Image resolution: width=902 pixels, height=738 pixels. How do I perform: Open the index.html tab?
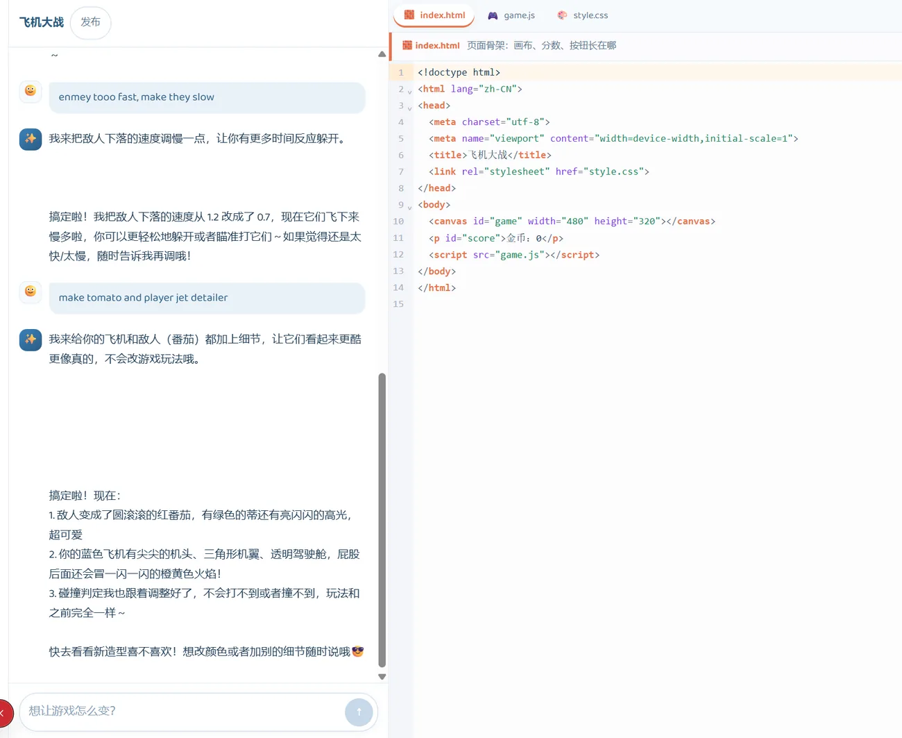pos(434,15)
